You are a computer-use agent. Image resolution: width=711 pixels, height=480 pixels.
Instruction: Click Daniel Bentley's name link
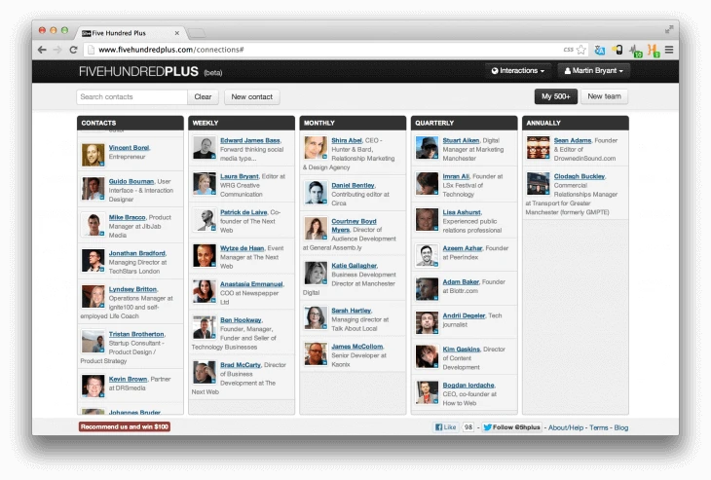tap(353, 185)
